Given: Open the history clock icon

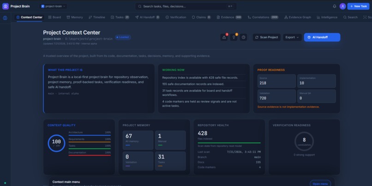Looking at the screenshot, I should [243, 37].
